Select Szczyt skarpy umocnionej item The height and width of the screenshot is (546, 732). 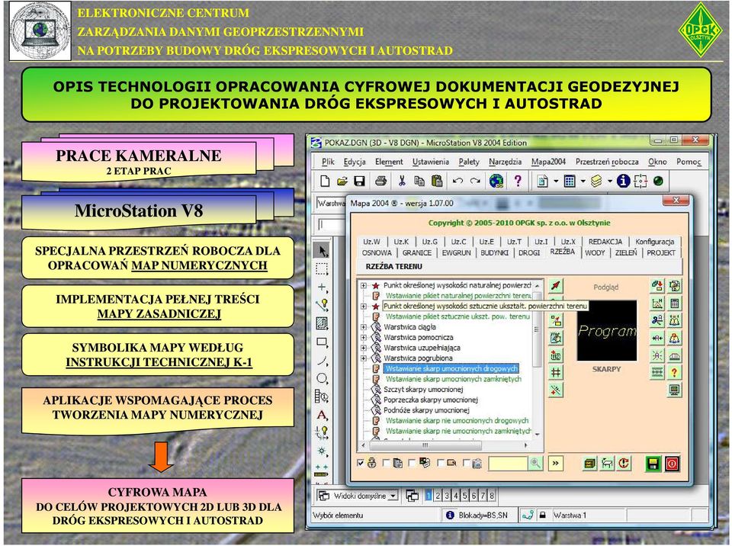[x=423, y=390]
